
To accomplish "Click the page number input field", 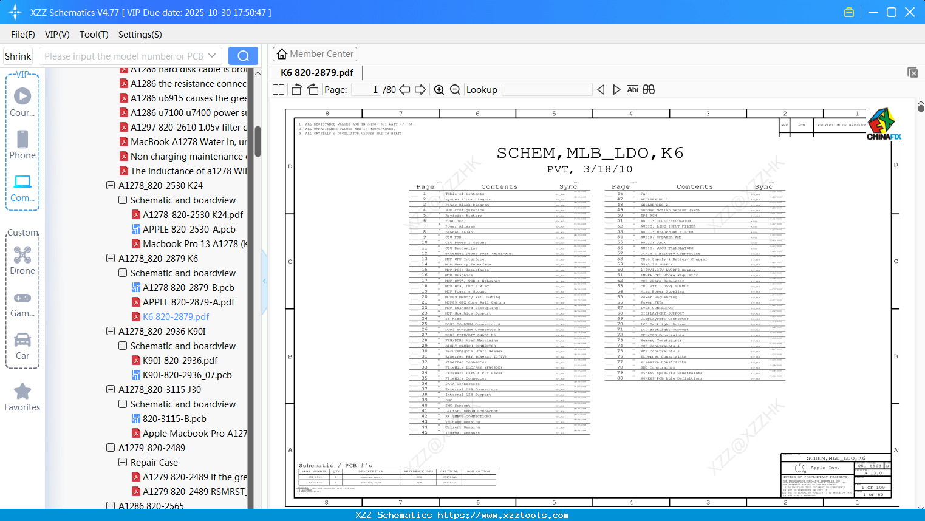I will [x=366, y=90].
